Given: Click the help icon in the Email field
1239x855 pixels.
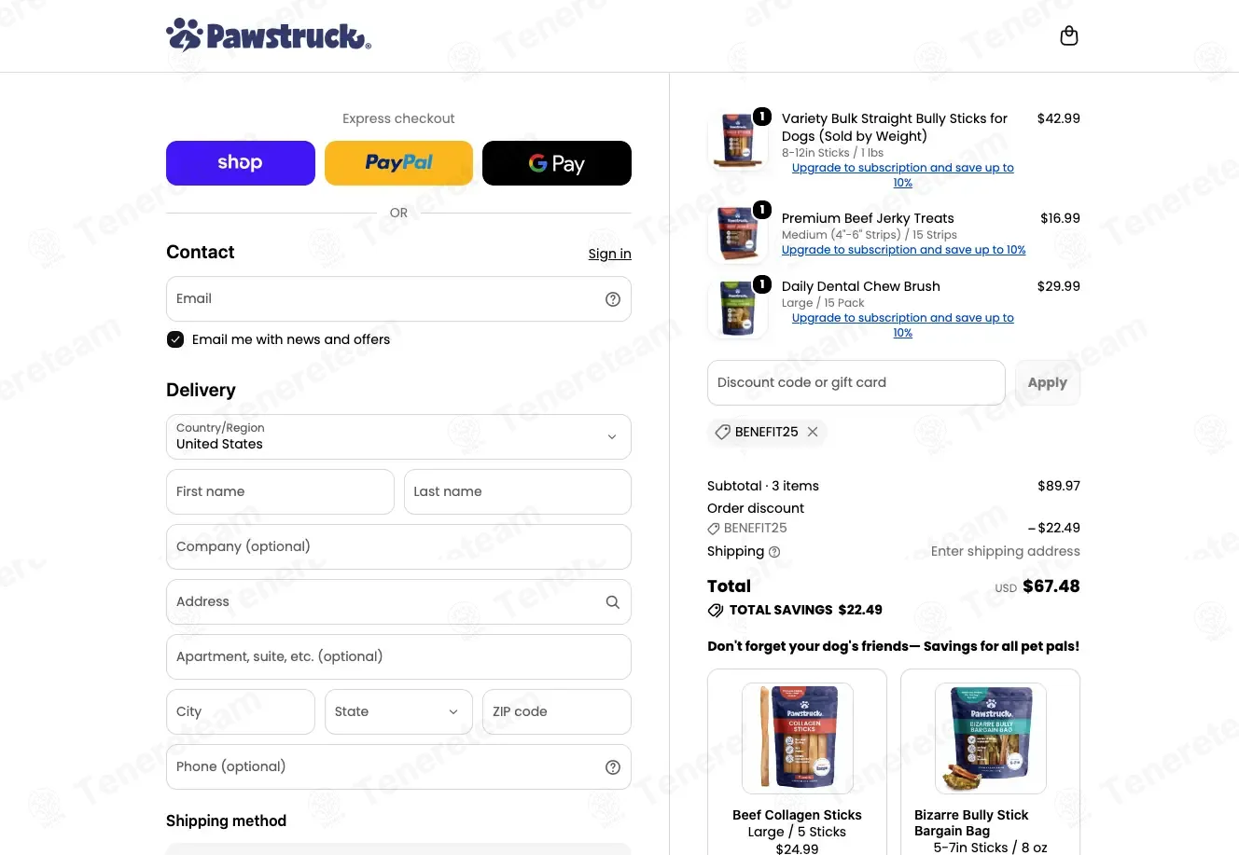Looking at the screenshot, I should tap(613, 299).
